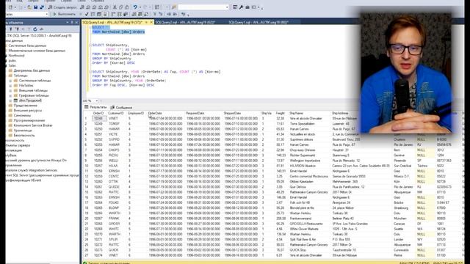
Task: Select the Компонент Service Broker node
Action: click(x=33, y=125)
